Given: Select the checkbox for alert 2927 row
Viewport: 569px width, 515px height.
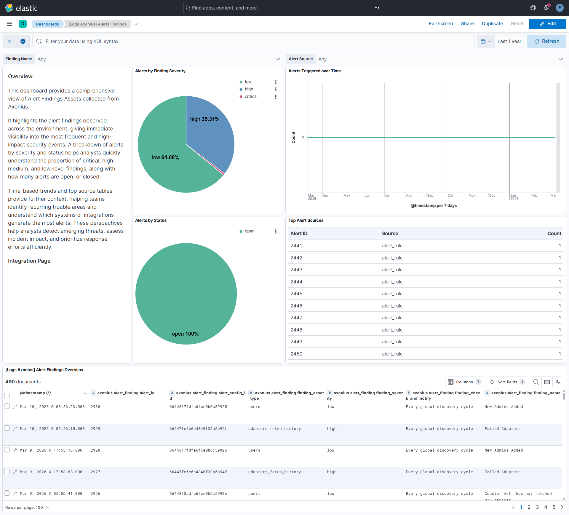Looking at the screenshot, I should (x=7, y=471).
